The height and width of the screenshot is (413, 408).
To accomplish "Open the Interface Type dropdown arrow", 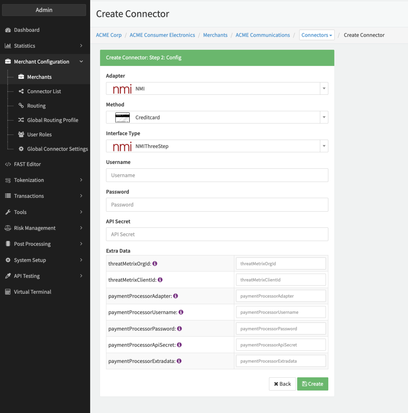I will [x=324, y=146].
